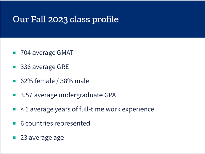205x154 pixels.
Task: Click the bullet before 3.57 average undergraduate GPA
Action: pos(14,95)
